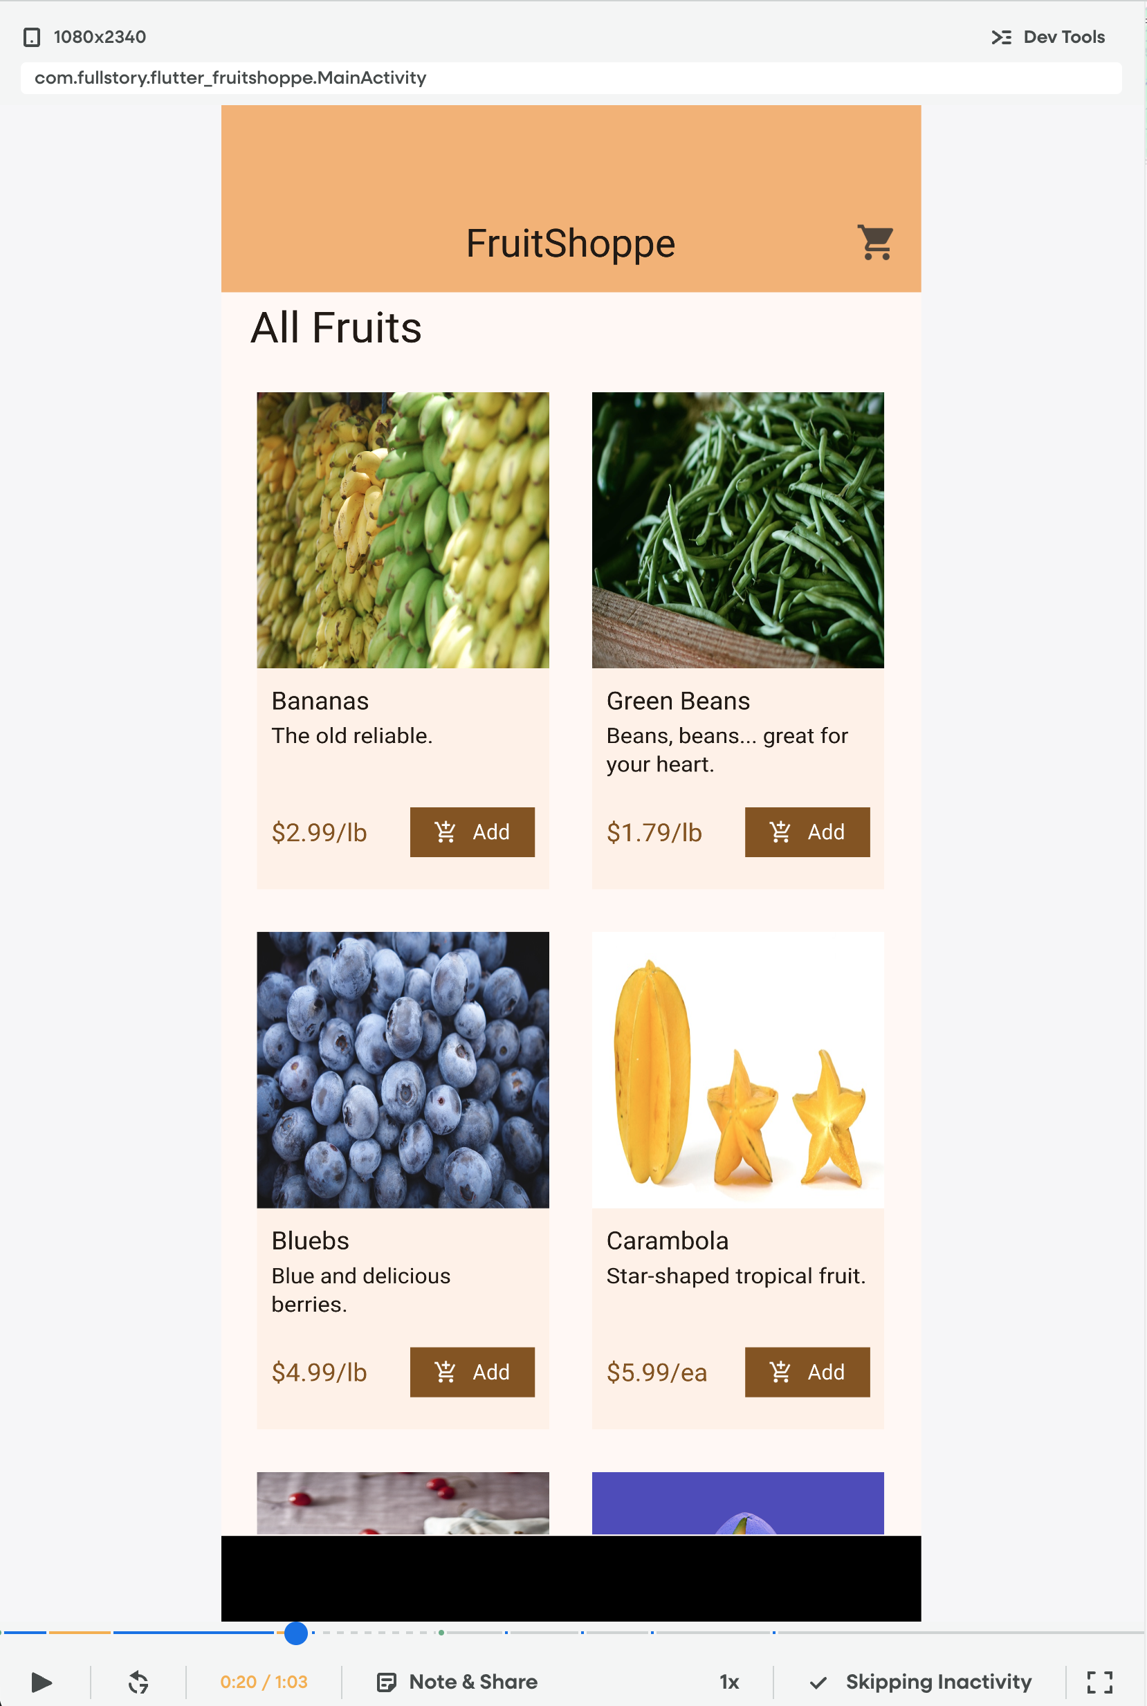Toggle Skipping Inactivity option
The image size is (1147, 1706).
pyautogui.click(x=920, y=1682)
